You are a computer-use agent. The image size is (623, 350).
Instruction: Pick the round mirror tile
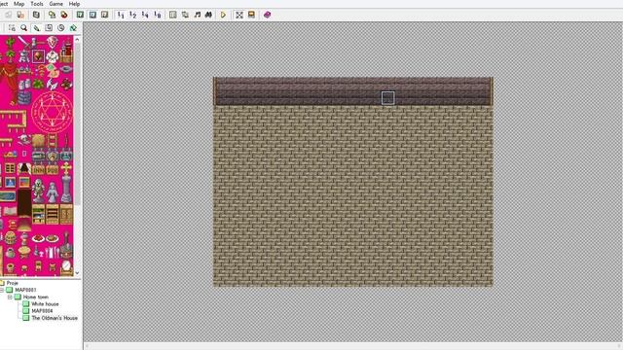coord(66,266)
